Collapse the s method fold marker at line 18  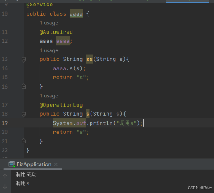pyautogui.click(x=24, y=114)
